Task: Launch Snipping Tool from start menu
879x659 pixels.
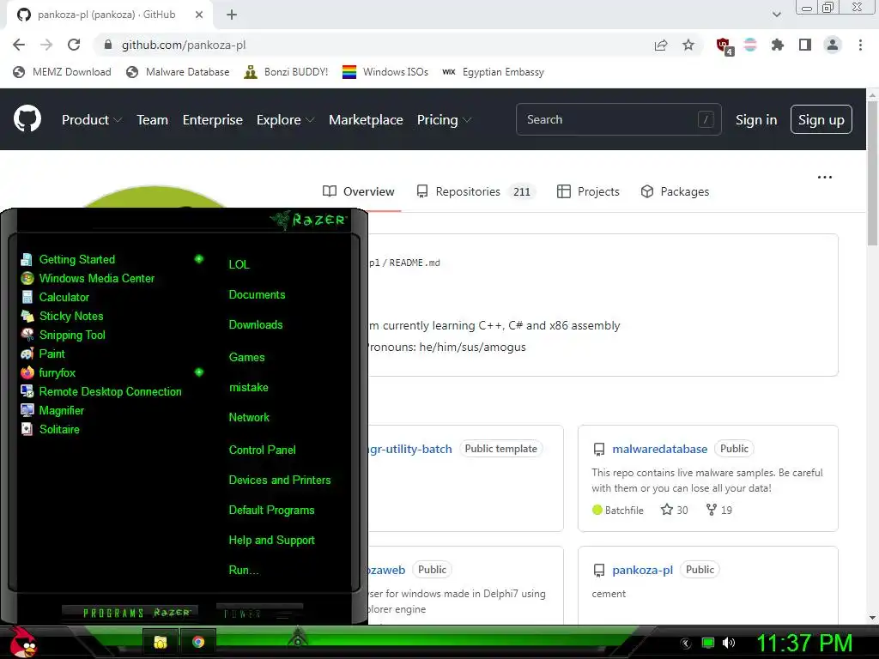Action: click(72, 336)
